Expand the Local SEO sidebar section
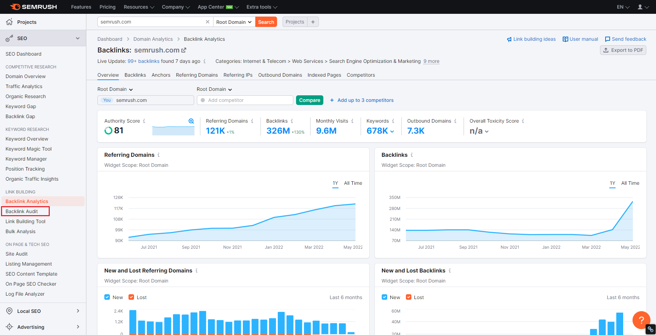Image resolution: width=656 pixels, height=335 pixels. [78, 311]
